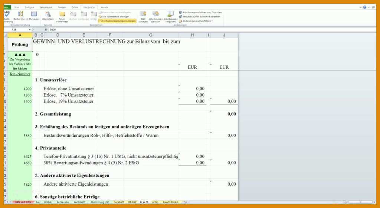
Task: Insert a Neuer Kommentar
Action: (62, 17)
